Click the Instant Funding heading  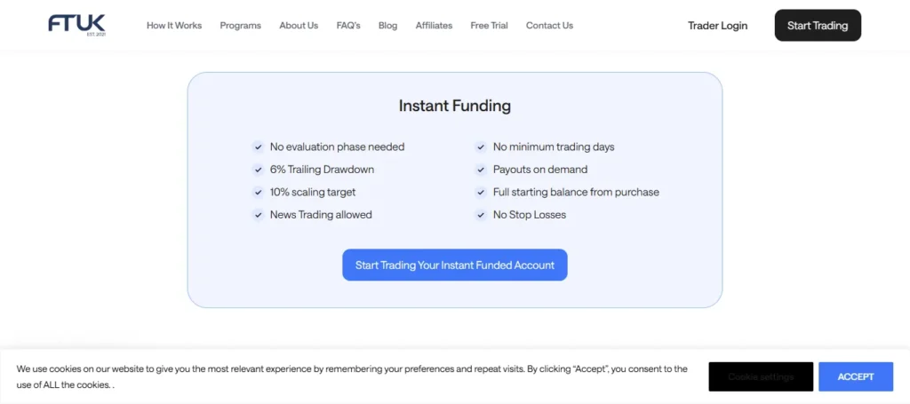(x=455, y=106)
